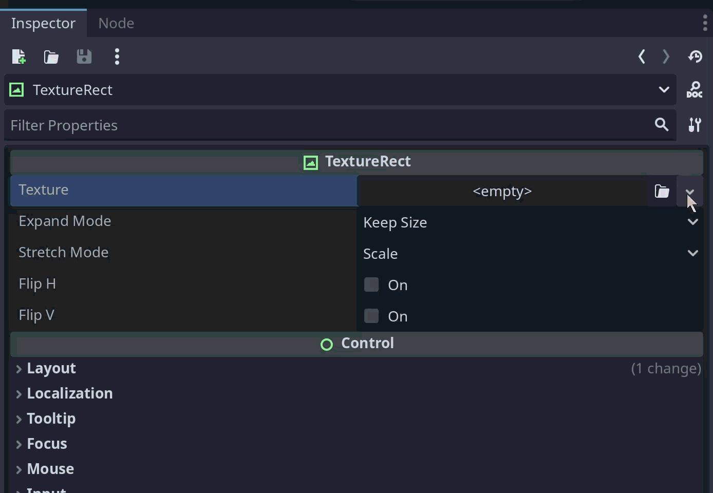
Task: Enable the Flip H checkbox
Action: [x=371, y=285]
